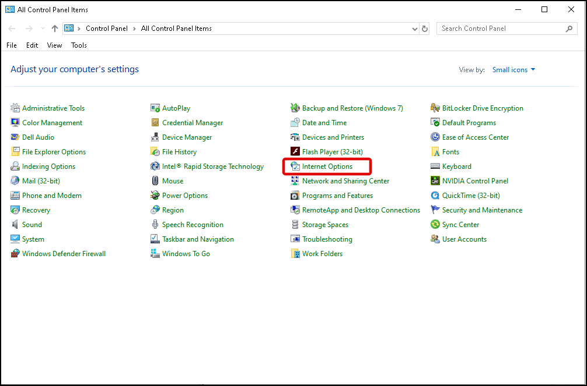587x386 pixels.
Task: Open the recent locations dropdown chevron
Action: 43,29
